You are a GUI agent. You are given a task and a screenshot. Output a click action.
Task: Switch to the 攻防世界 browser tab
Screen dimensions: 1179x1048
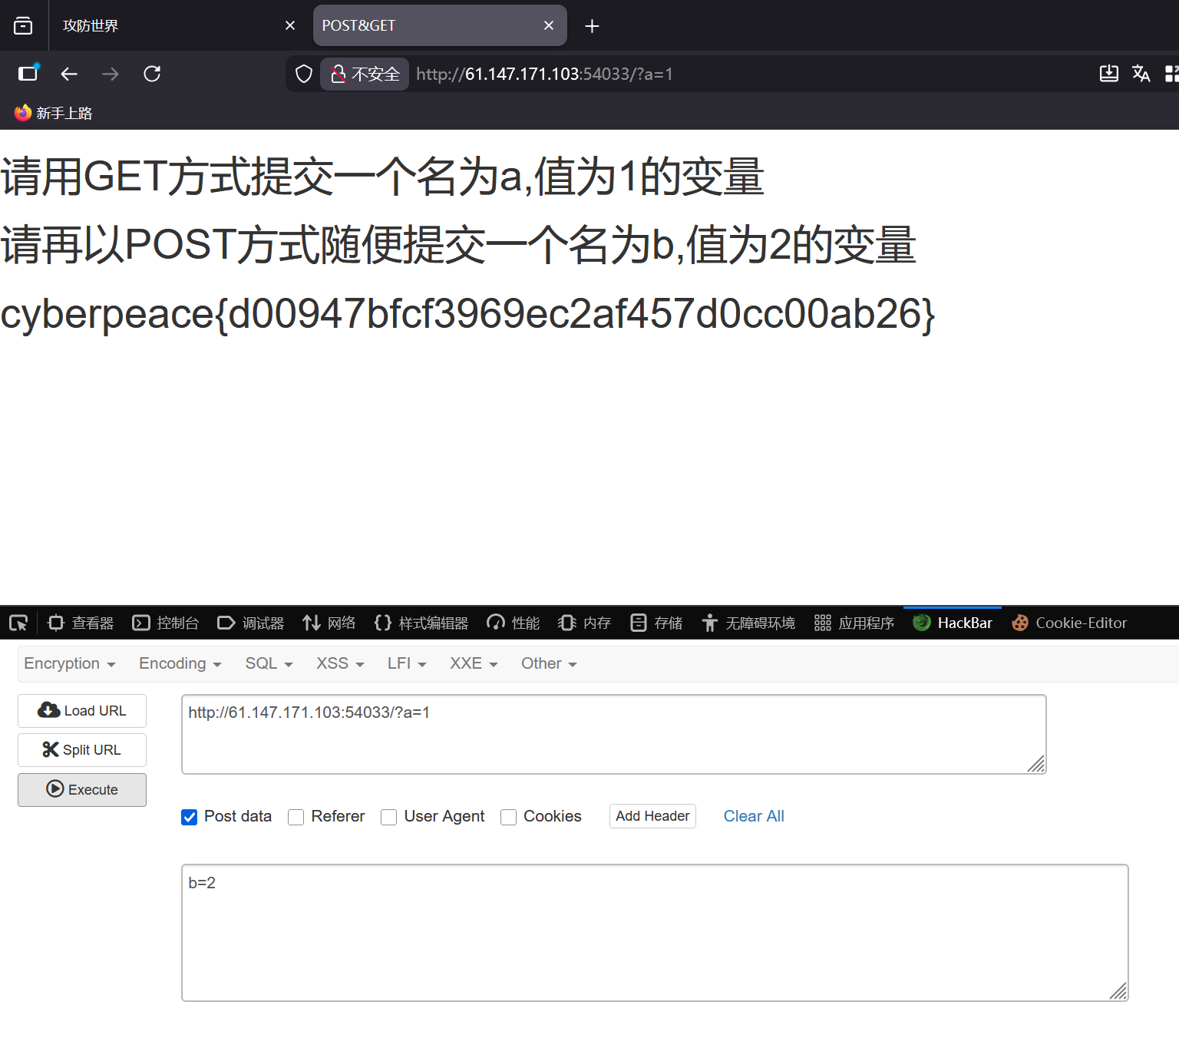tap(90, 25)
